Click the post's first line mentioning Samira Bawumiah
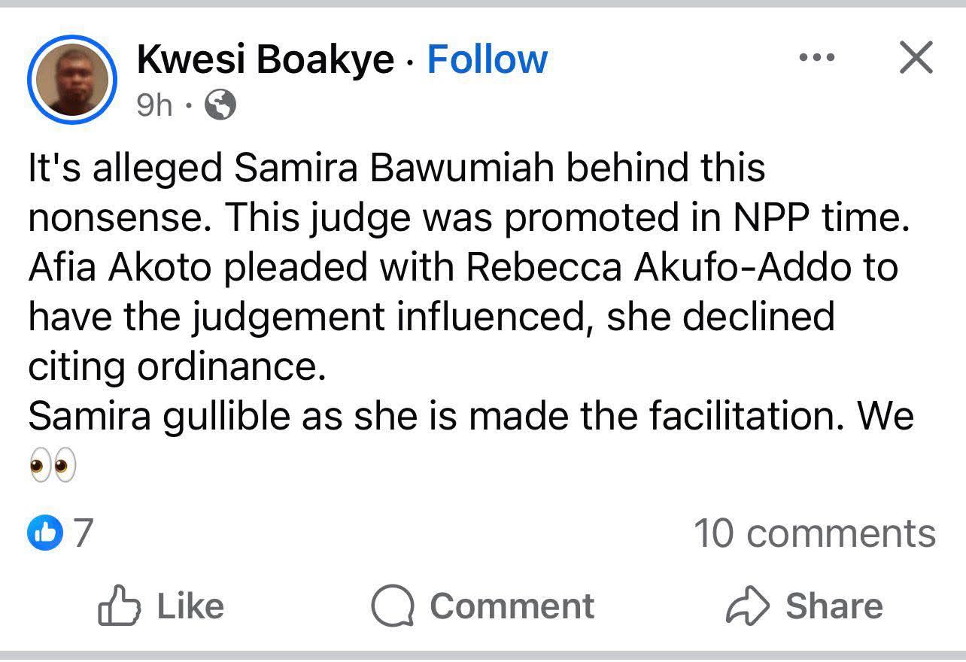The height and width of the screenshot is (662, 966). click(396, 168)
